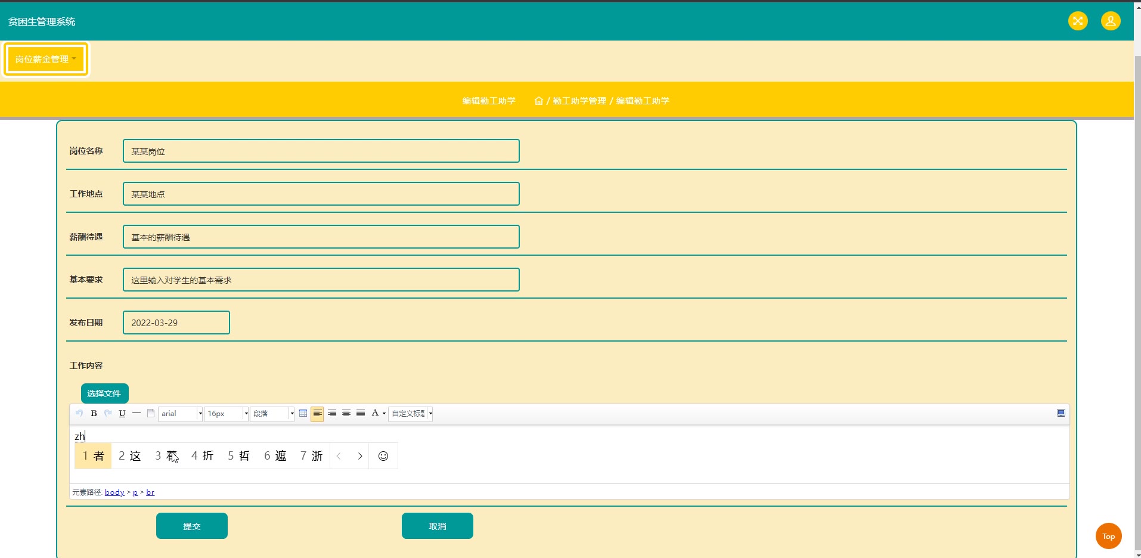Go to previous page of IME candidates
Viewport: 1141px width, 558px height.
pos(339,456)
